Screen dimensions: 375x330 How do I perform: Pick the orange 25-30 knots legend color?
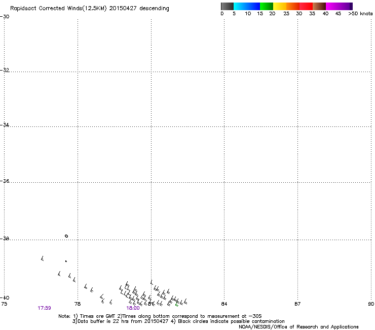(293, 6)
